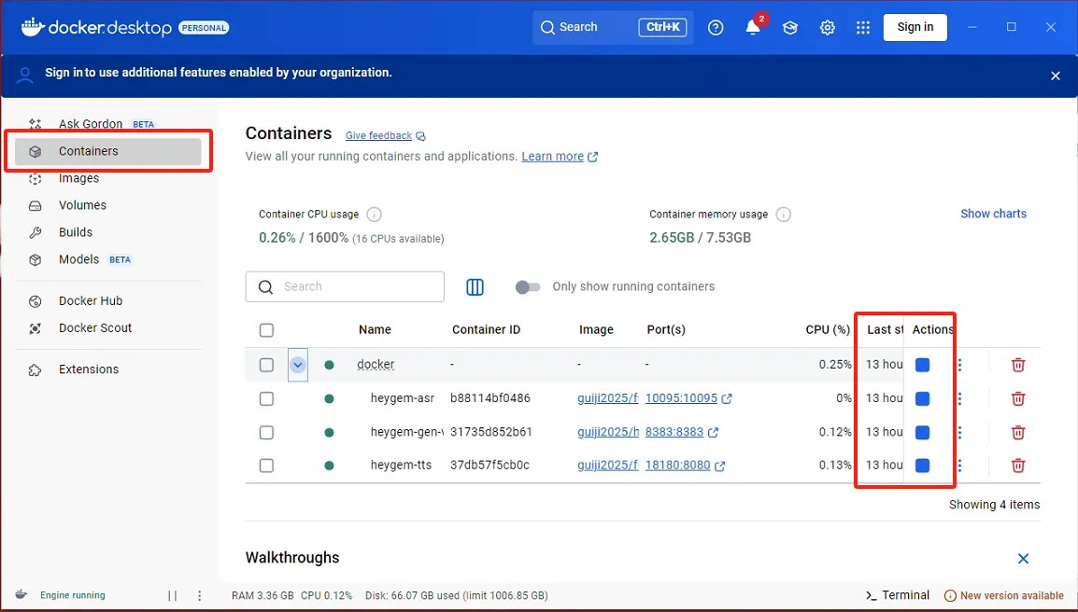Delete the heygem-asr container
Screen dimensions: 1078x612
pyautogui.click(x=1018, y=398)
